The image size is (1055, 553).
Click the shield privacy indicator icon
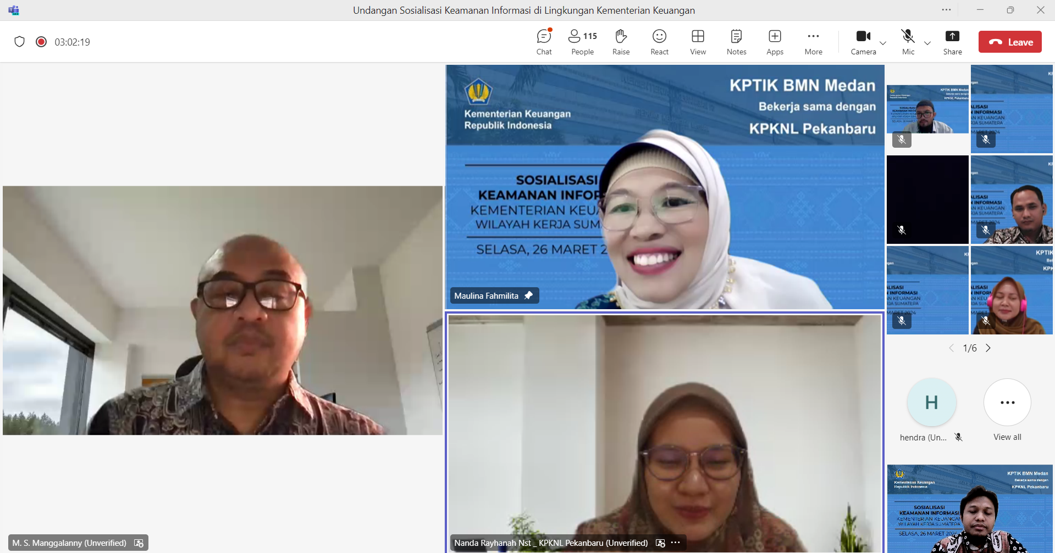[20, 42]
